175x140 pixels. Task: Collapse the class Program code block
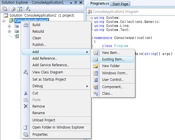coord(92,46)
